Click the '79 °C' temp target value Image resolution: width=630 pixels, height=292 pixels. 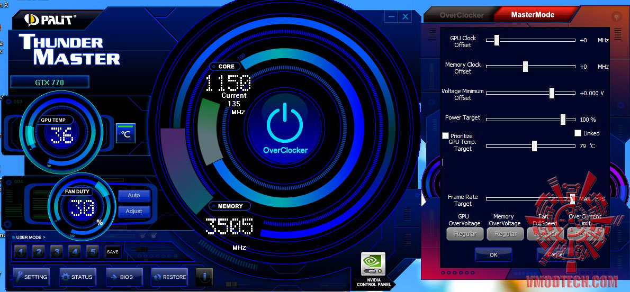pyautogui.click(x=587, y=146)
